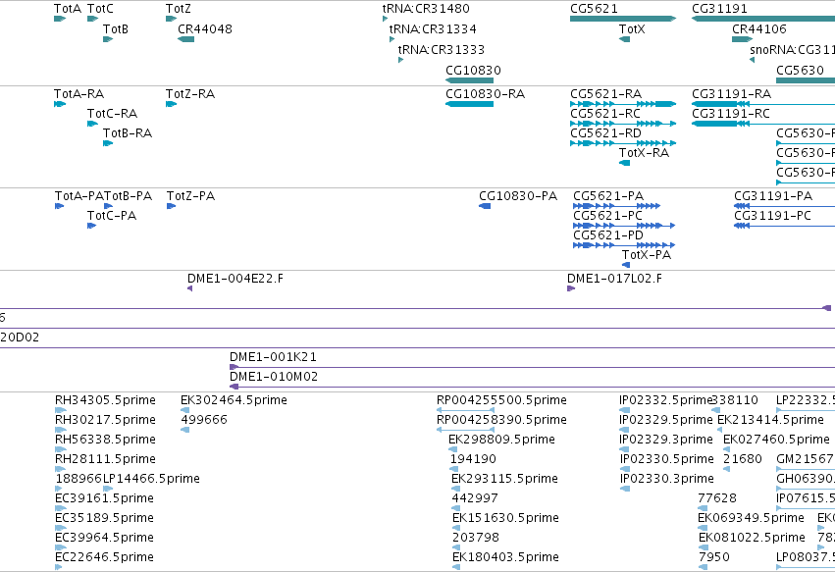Select the CG31191 gene label
The width and height of the screenshot is (835, 572).
[719, 9]
